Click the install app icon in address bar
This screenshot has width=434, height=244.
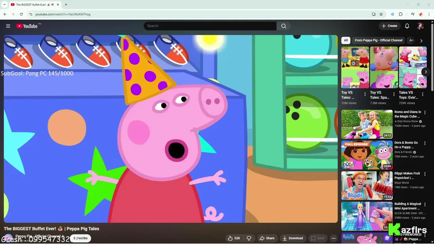click(x=374, y=14)
